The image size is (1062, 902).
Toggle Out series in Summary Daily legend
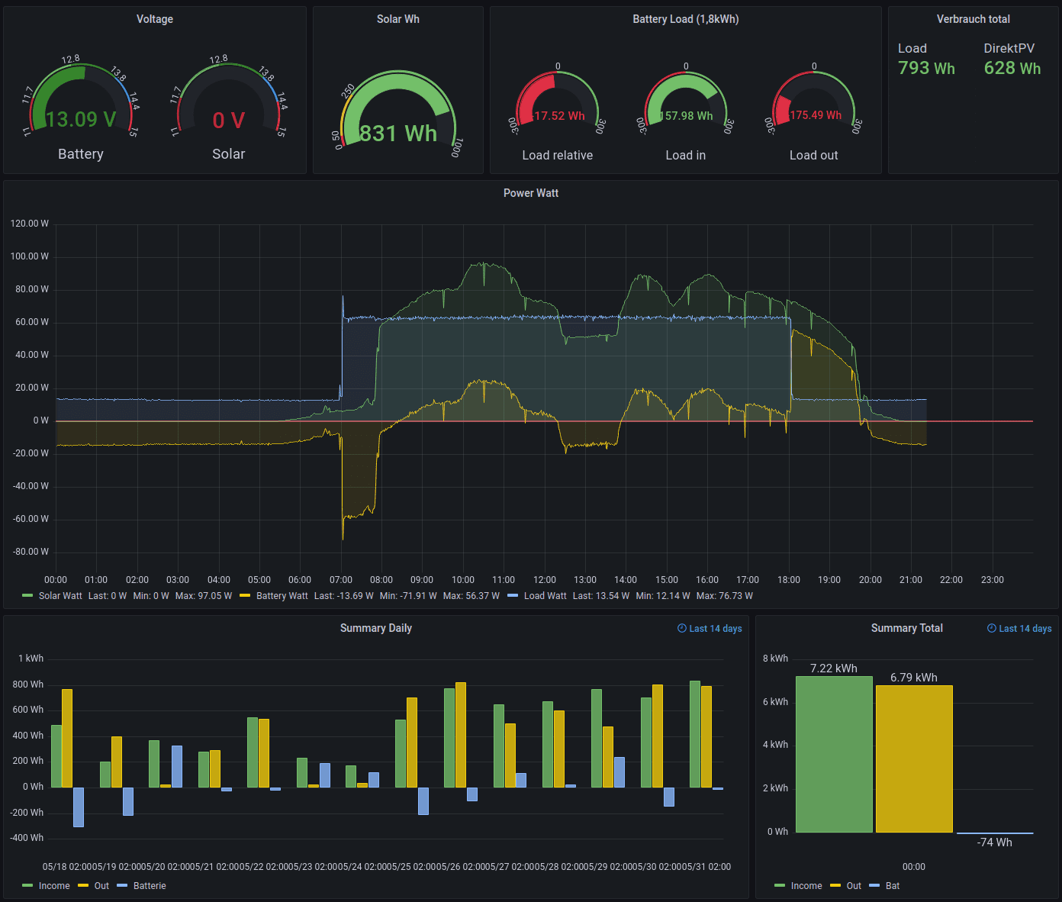pyautogui.click(x=101, y=886)
